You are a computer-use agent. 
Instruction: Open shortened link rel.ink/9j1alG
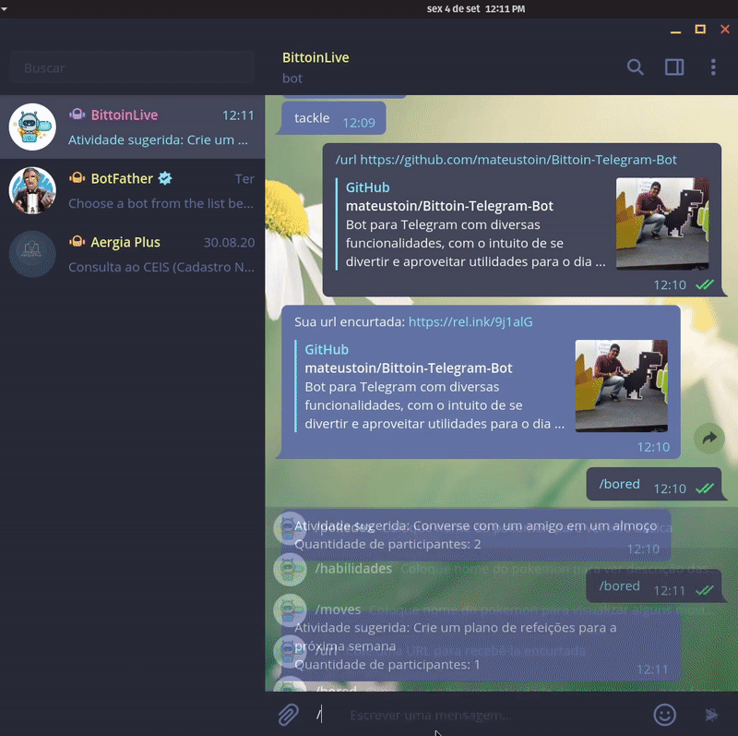click(x=470, y=322)
